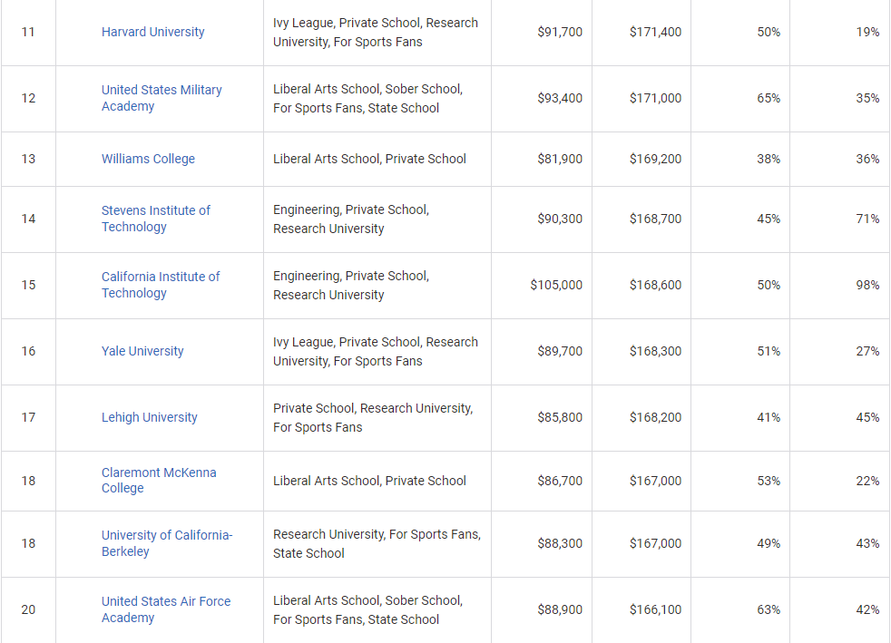Open Stevens Institute of Technology page

156,219
